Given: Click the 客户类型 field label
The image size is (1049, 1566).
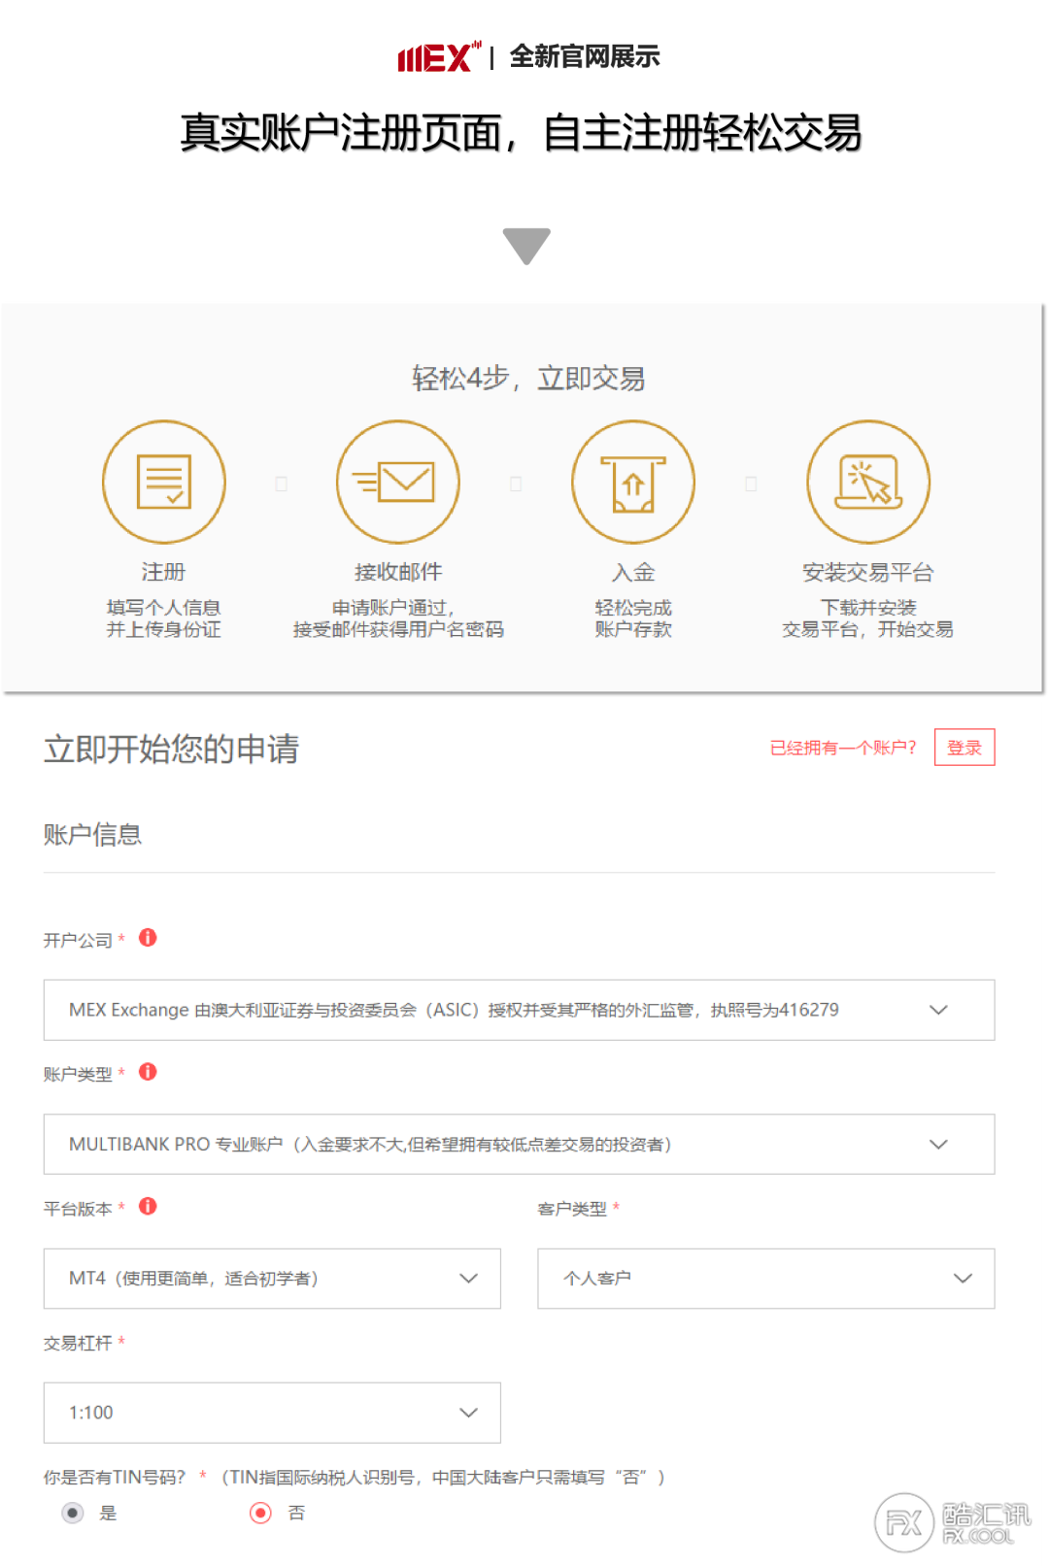Looking at the screenshot, I should coord(572,1209).
